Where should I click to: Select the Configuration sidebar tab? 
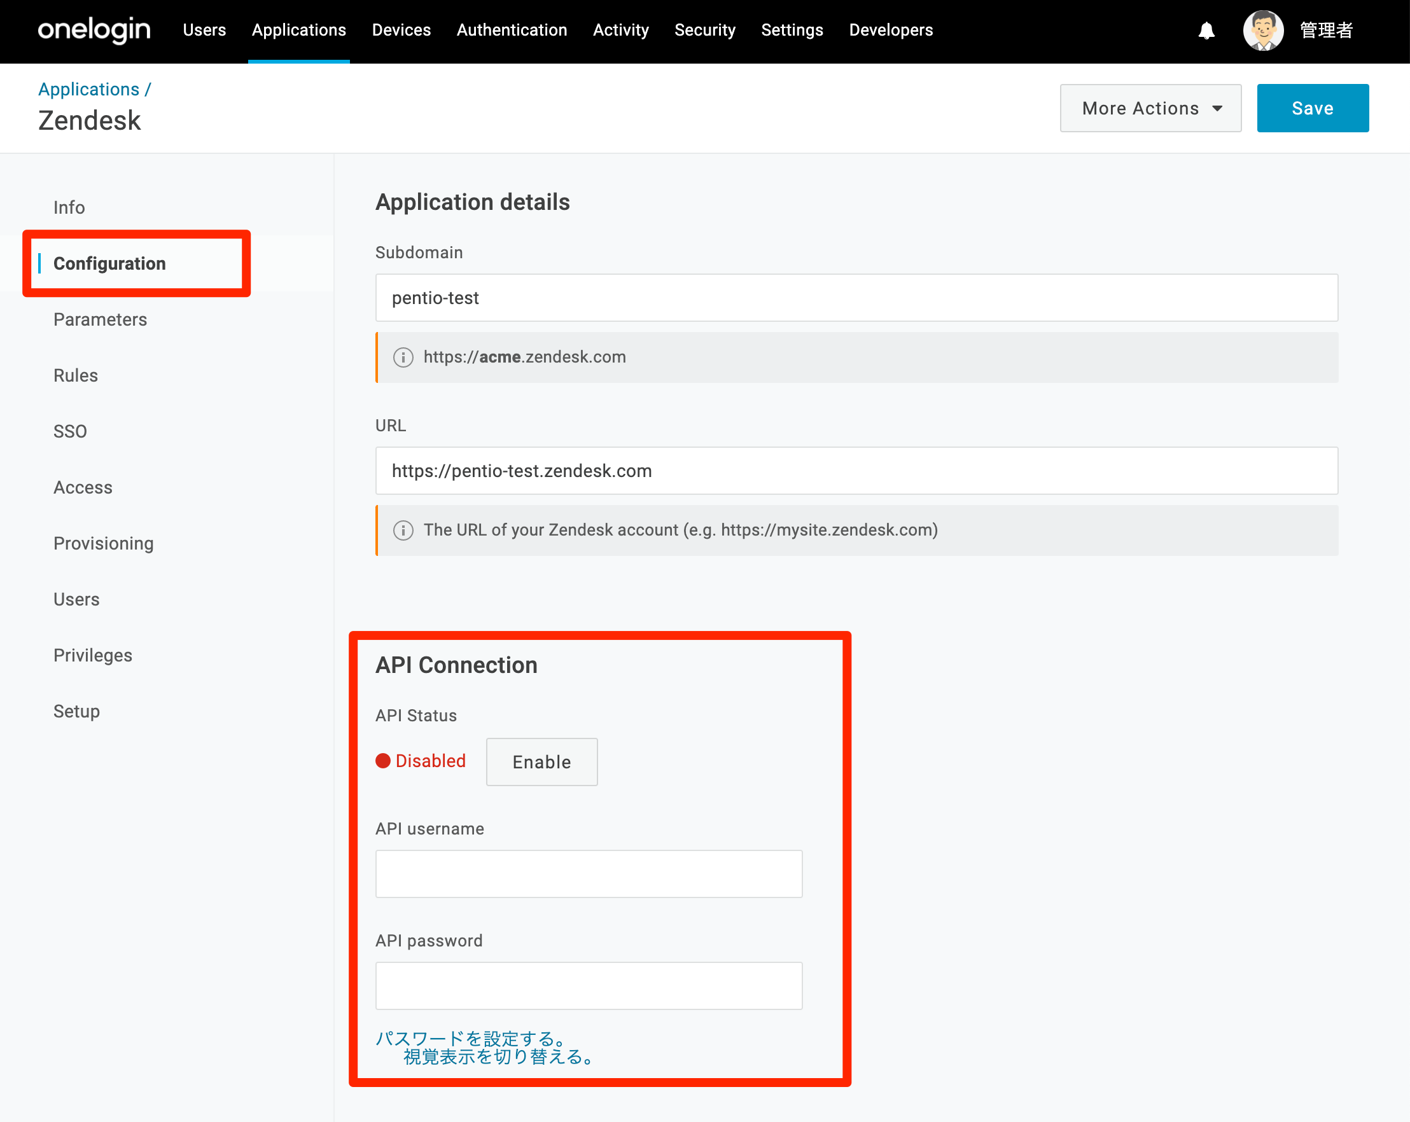click(x=110, y=263)
